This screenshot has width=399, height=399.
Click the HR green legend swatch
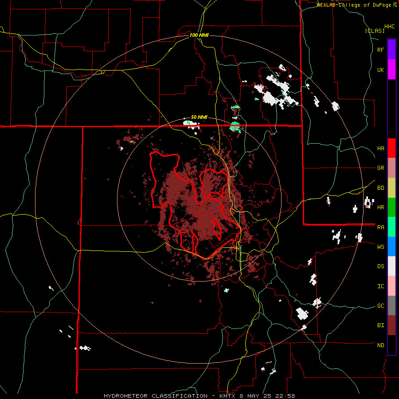coord(391,207)
